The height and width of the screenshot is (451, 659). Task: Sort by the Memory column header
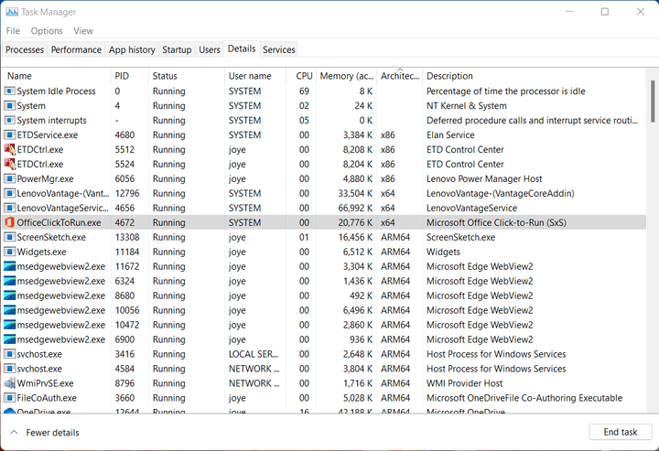[x=346, y=76]
